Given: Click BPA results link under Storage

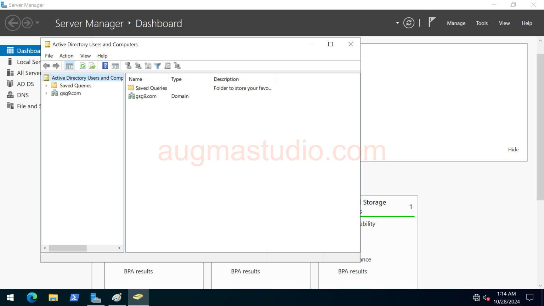Looking at the screenshot, I should coord(352,271).
